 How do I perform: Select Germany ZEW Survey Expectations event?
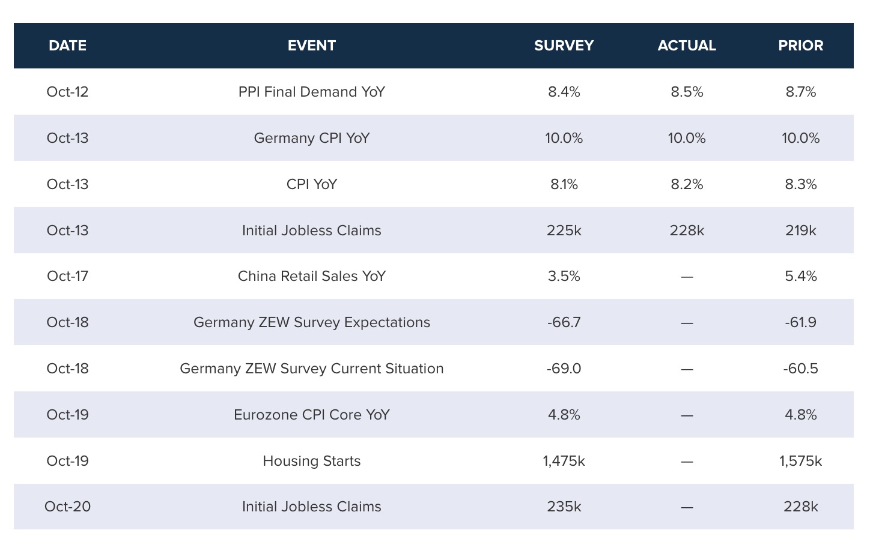tap(311, 322)
